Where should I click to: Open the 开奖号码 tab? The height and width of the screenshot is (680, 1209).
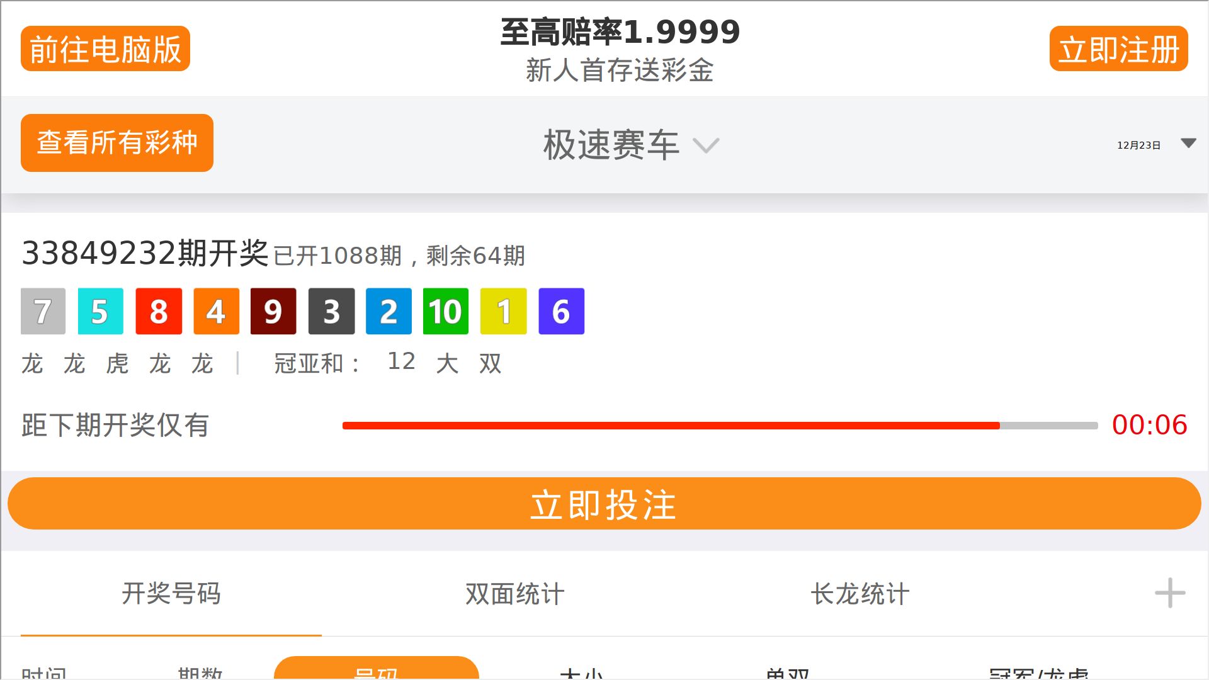pos(171,594)
